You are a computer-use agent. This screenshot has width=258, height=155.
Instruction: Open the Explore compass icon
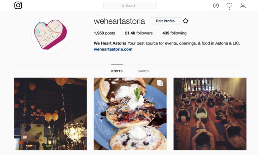coord(216,5)
